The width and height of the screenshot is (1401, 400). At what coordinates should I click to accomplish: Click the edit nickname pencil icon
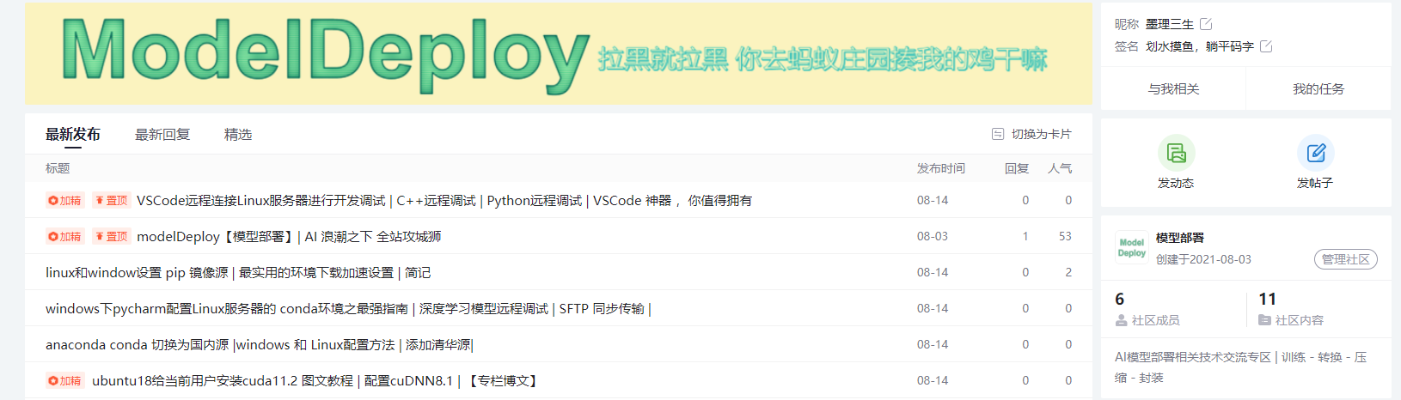pos(1206,24)
